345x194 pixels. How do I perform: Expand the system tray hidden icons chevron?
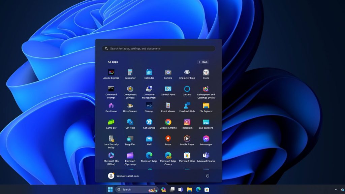[x=336, y=190]
